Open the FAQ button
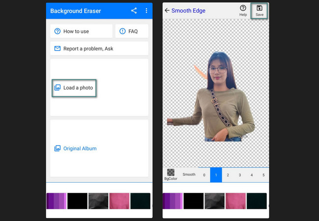 [x=132, y=31]
